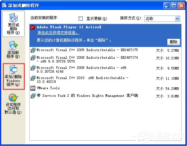Enable the Show updates checkbox
This screenshot has height=146, width=187.
pyautogui.click(x=81, y=18)
